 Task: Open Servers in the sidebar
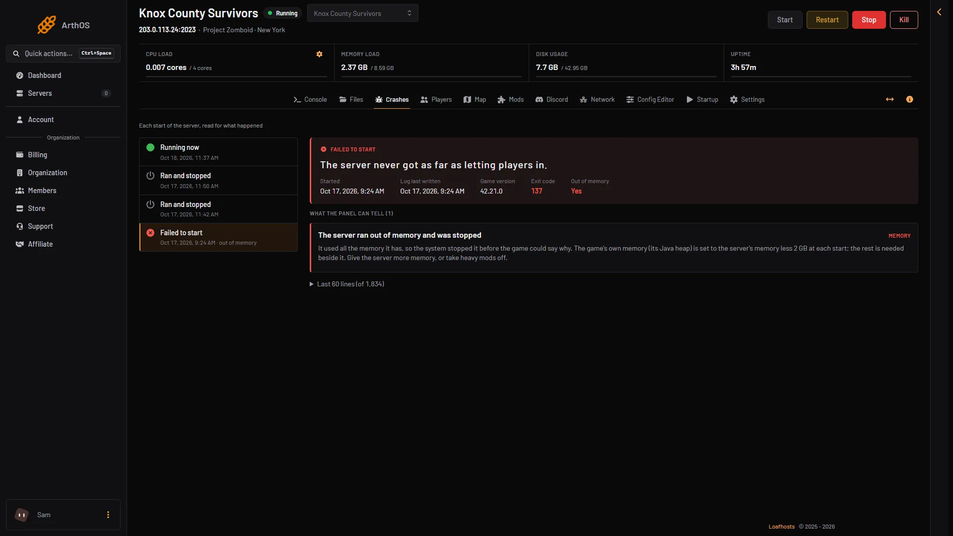point(63,93)
